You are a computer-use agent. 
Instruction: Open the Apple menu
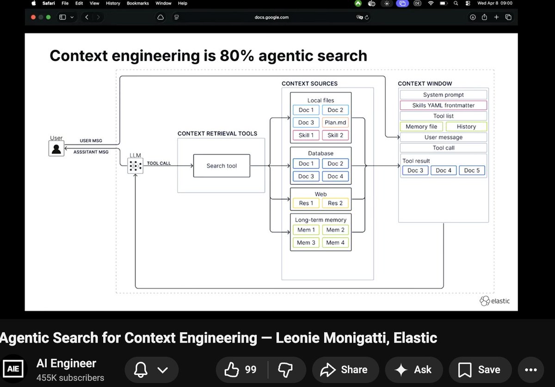pyautogui.click(x=34, y=3)
